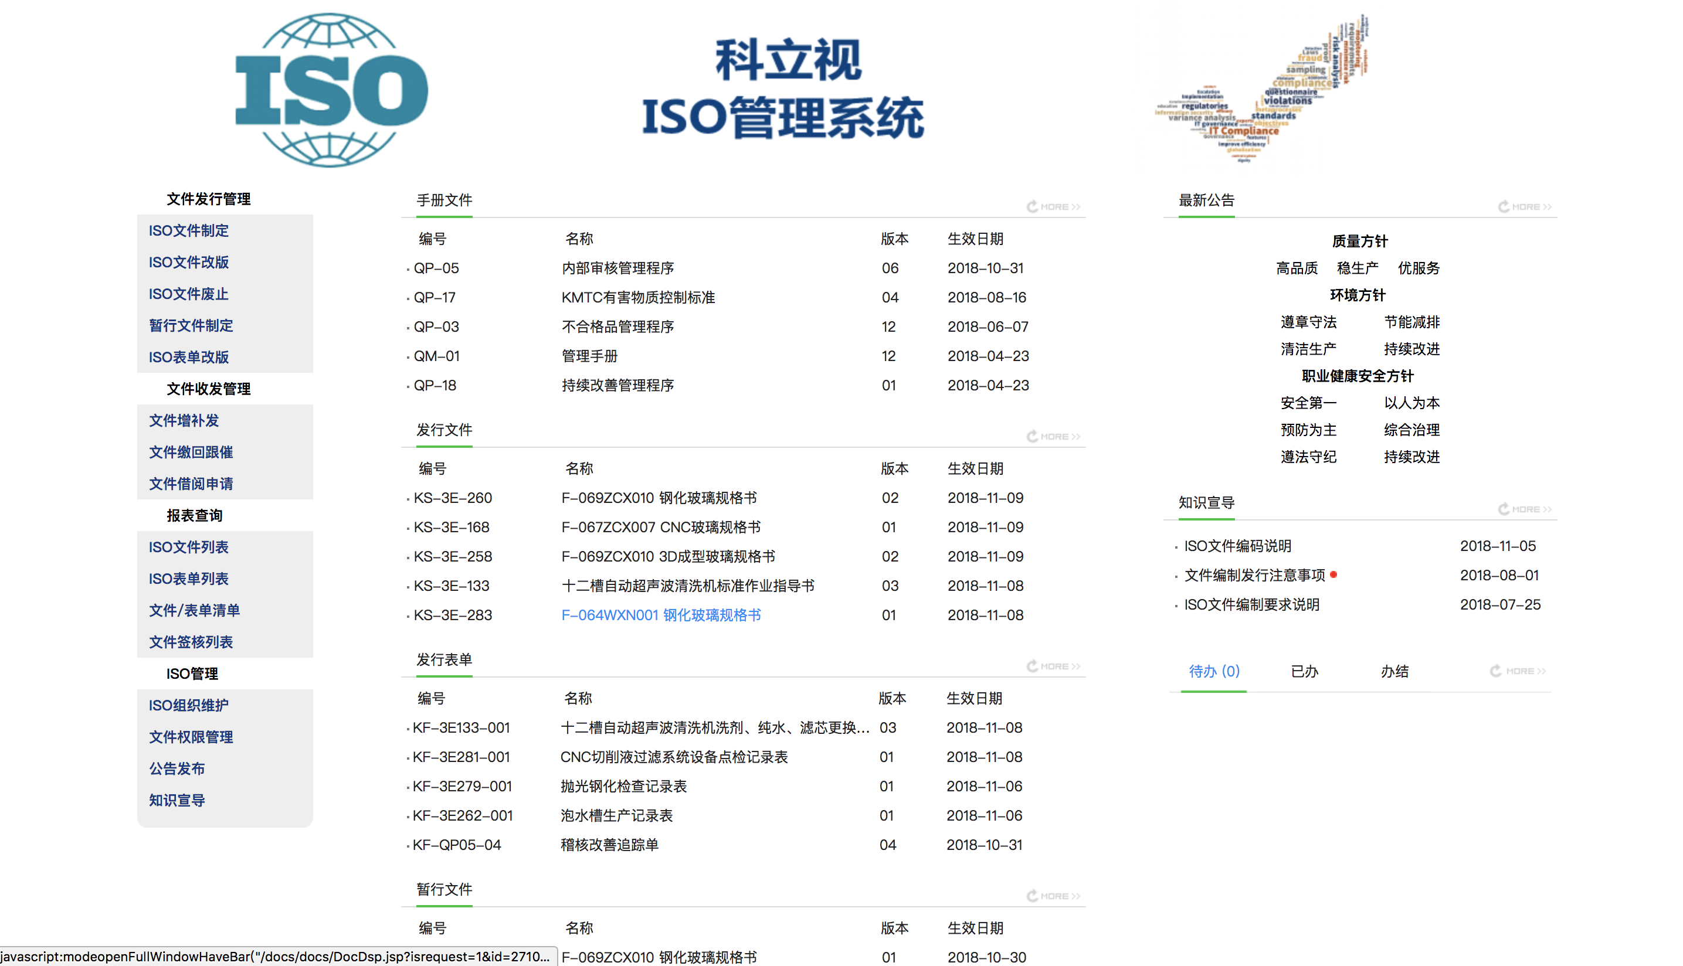Screen dimensions: 1683x966
Task: Open 知识宣导 in sidebar menu
Action: [177, 800]
